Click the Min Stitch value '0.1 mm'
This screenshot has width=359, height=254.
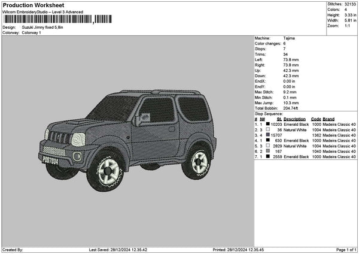point(290,98)
